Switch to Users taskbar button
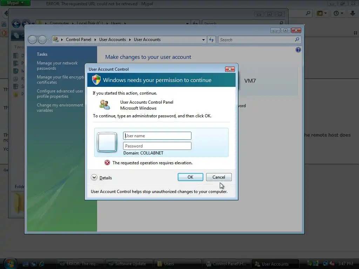The width and height of the screenshot is (359, 269). coord(177,264)
